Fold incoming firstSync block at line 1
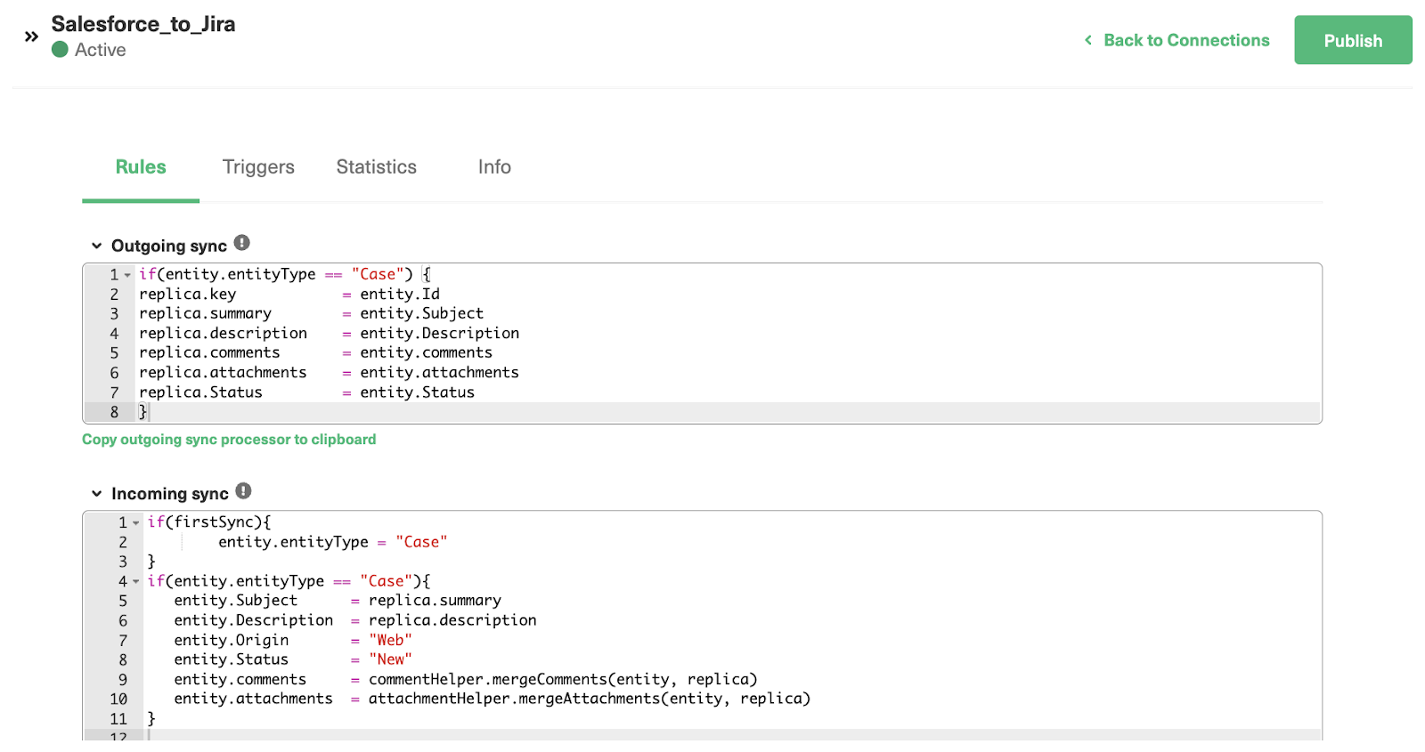The height and width of the screenshot is (752, 1425). click(x=136, y=523)
